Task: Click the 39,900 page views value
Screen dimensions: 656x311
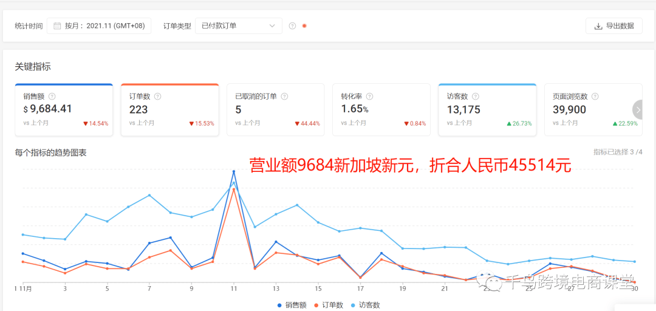Action: tap(569, 110)
